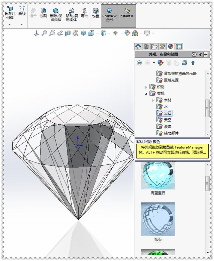Select the Split (分割) tool
214x261 pixels.
tap(43, 13)
